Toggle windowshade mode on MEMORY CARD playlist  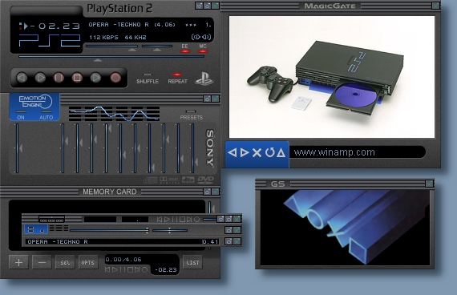tap(207, 192)
